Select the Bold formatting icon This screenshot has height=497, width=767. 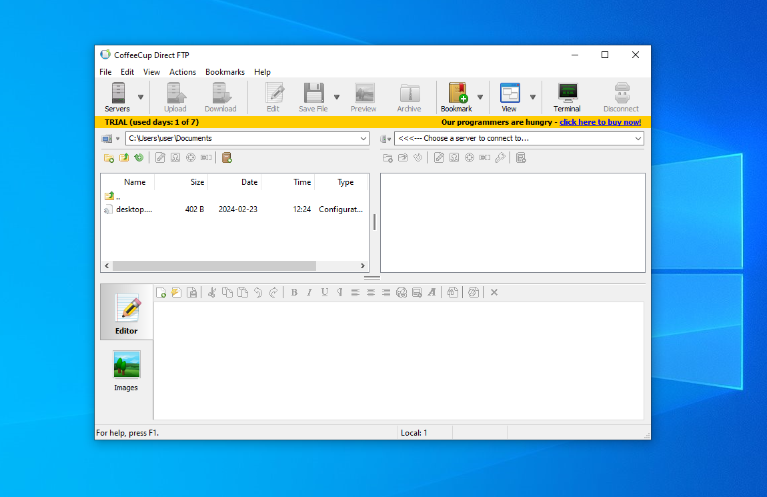tap(294, 292)
